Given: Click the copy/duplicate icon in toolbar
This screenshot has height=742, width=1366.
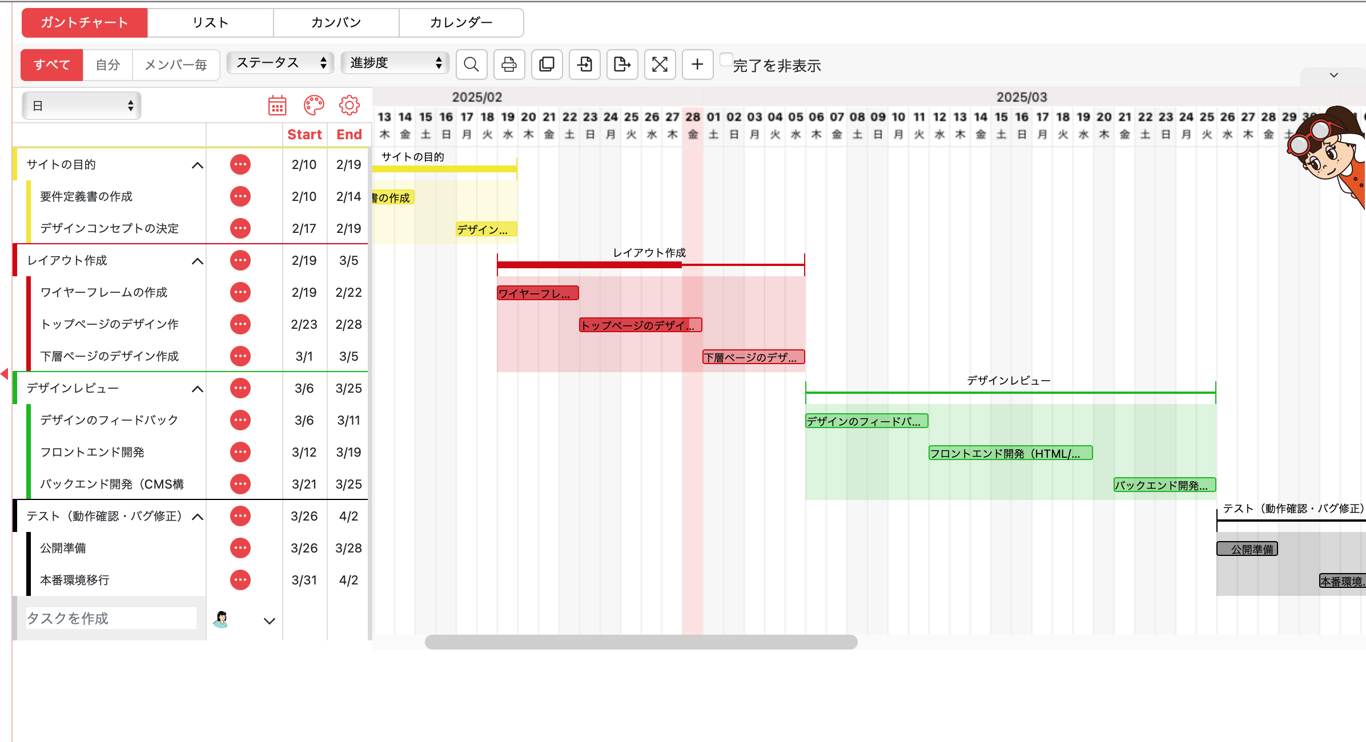Looking at the screenshot, I should point(547,64).
